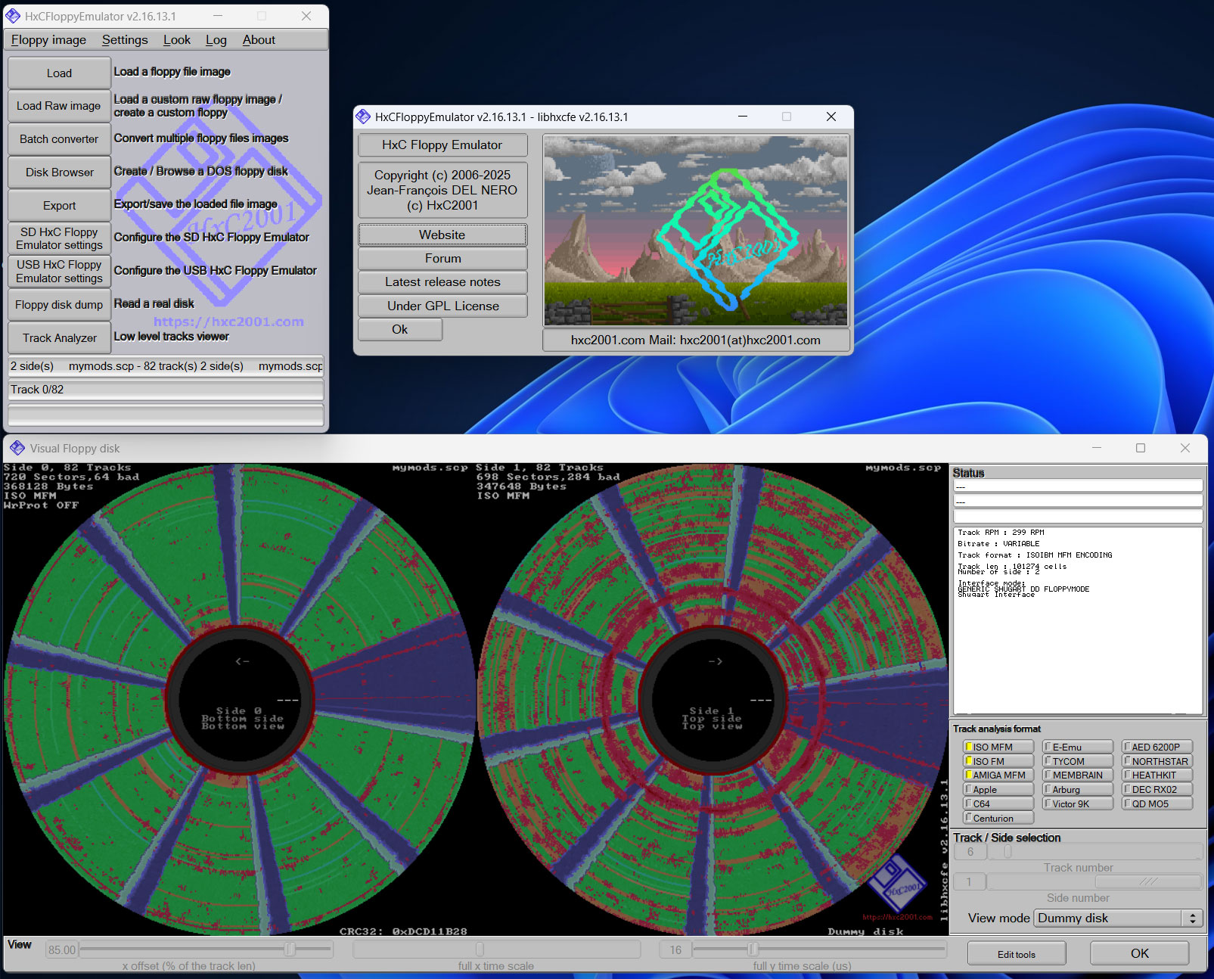The image size is (1214, 979).
Task: Toggle the Arburg analysis format
Action: coord(1078,789)
